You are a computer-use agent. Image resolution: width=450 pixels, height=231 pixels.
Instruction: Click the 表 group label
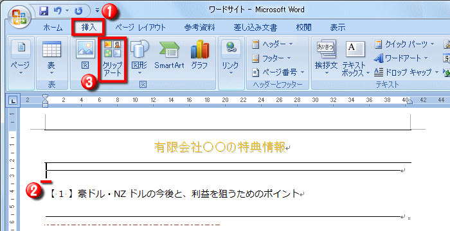(51, 85)
